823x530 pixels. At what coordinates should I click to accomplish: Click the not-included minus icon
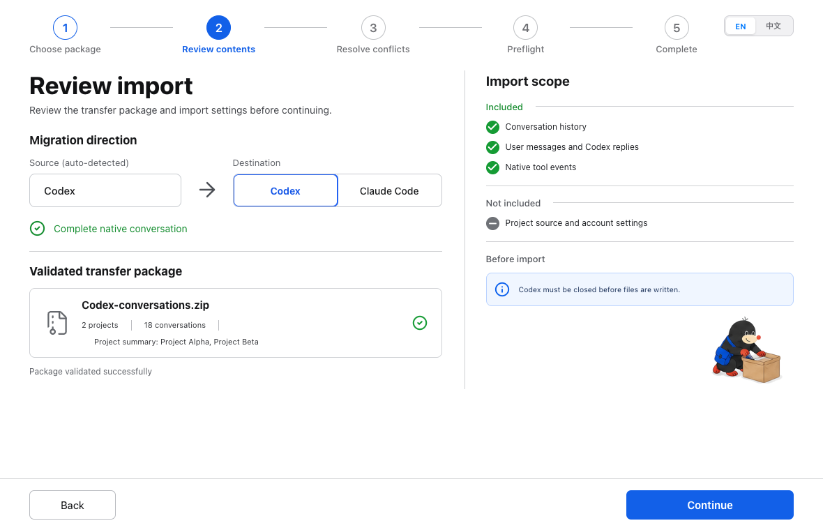point(493,224)
